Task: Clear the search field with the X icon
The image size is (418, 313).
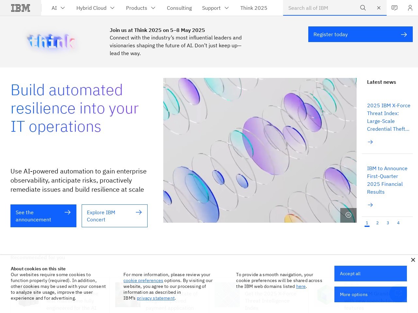Action: click(x=378, y=8)
